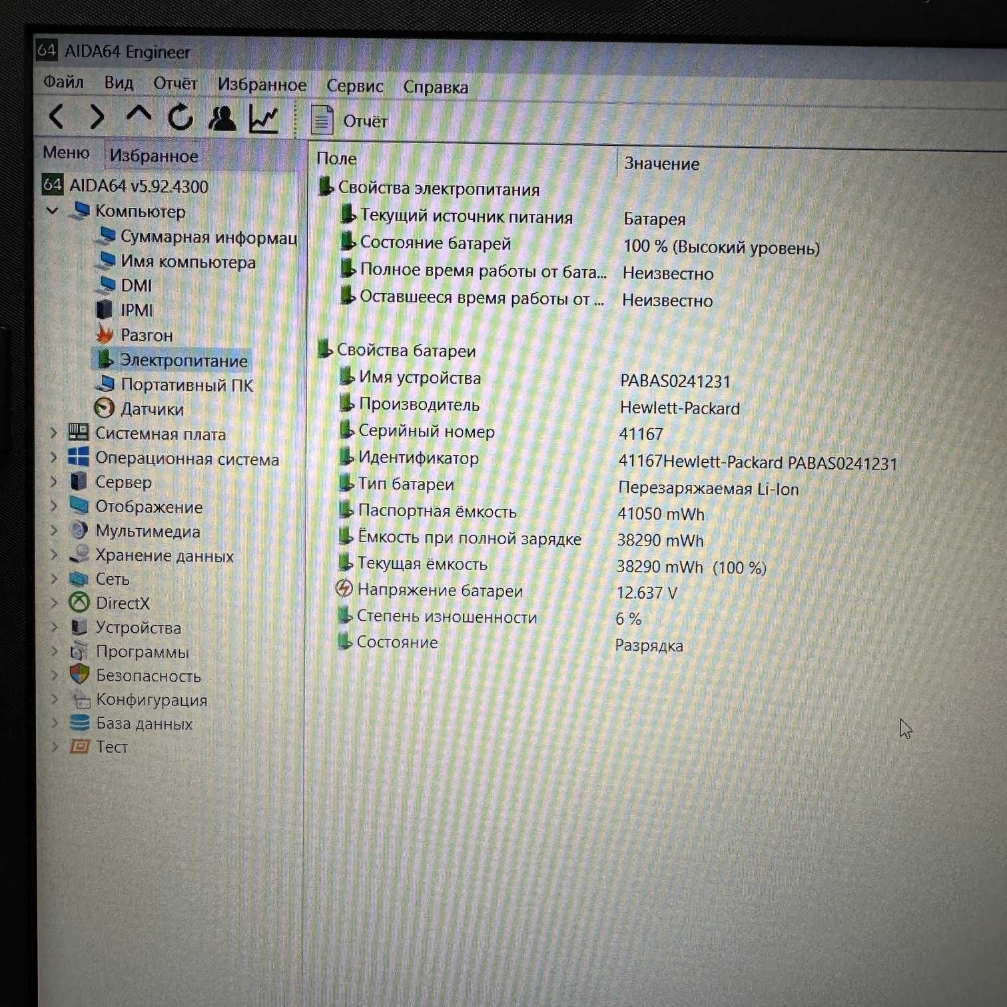Collapse the Компьютер tree node
Viewport: 1007px width, 1007px height.
click(x=53, y=210)
